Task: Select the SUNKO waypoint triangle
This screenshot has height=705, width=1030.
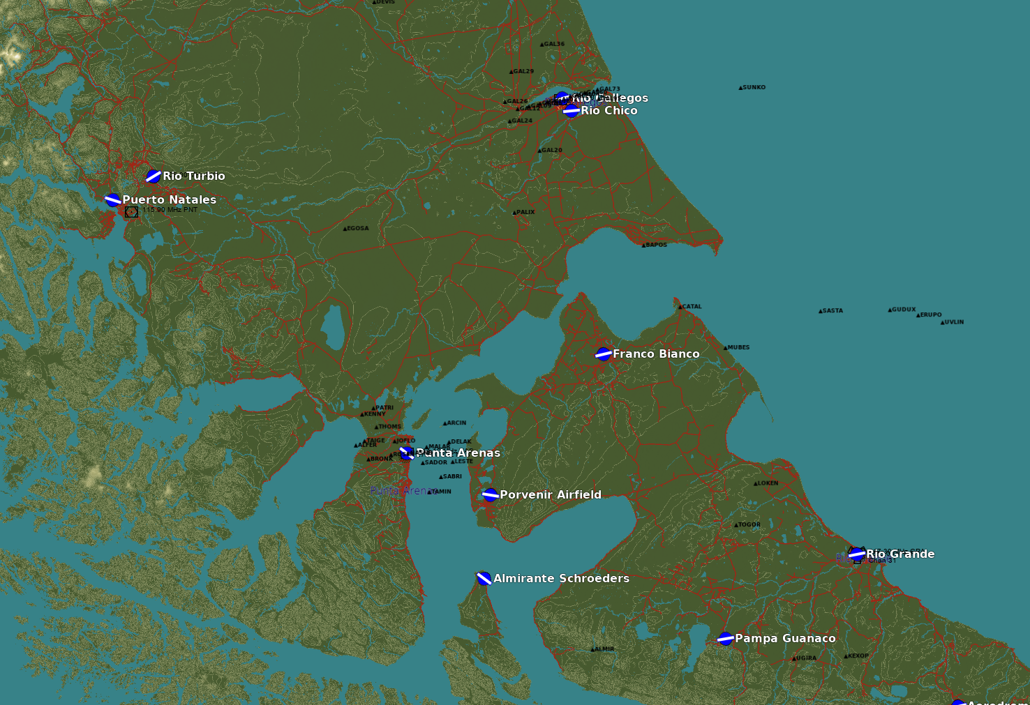Action: point(740,88)
